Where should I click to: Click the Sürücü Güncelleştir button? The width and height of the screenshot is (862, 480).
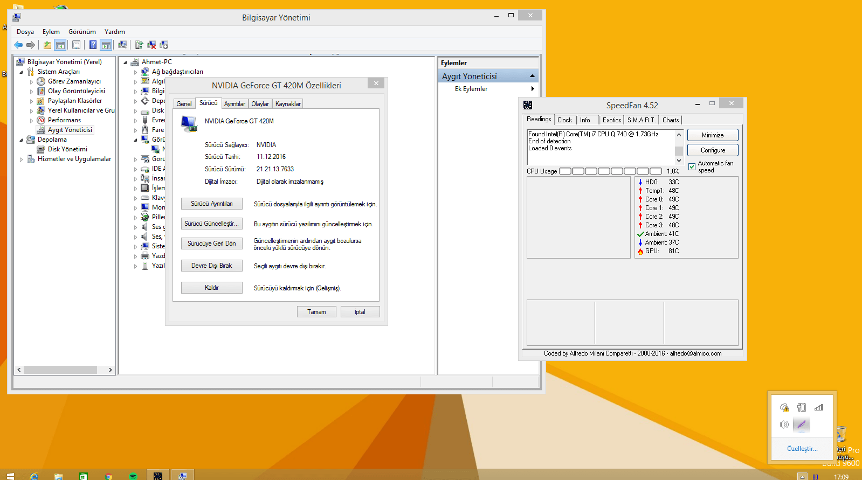tap(212, 224)
